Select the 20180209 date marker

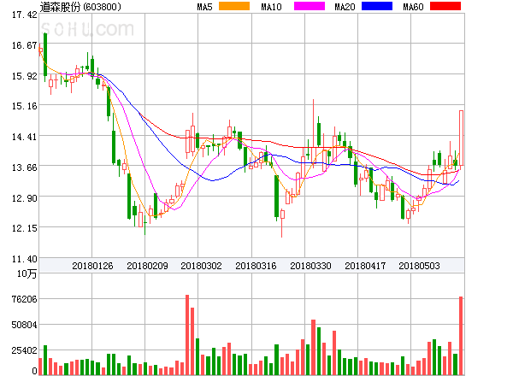coord(147,266)
